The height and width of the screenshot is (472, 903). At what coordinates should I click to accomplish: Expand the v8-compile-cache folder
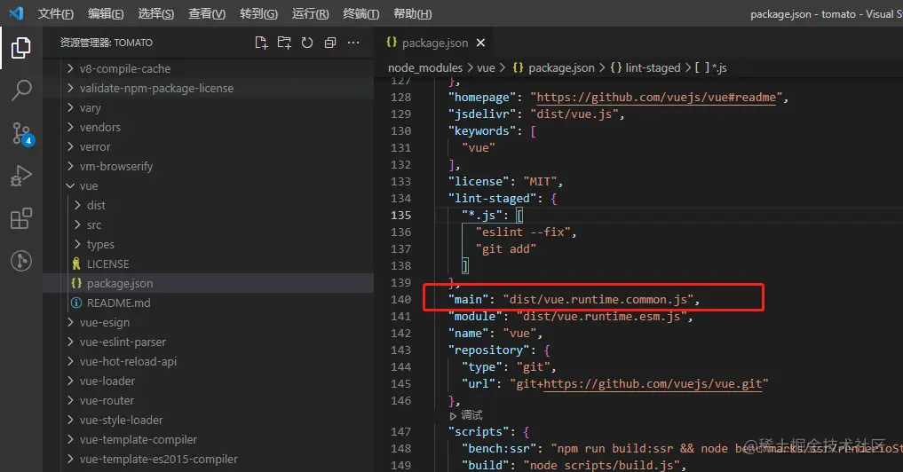pyautogui.click(x=208, y=68)
